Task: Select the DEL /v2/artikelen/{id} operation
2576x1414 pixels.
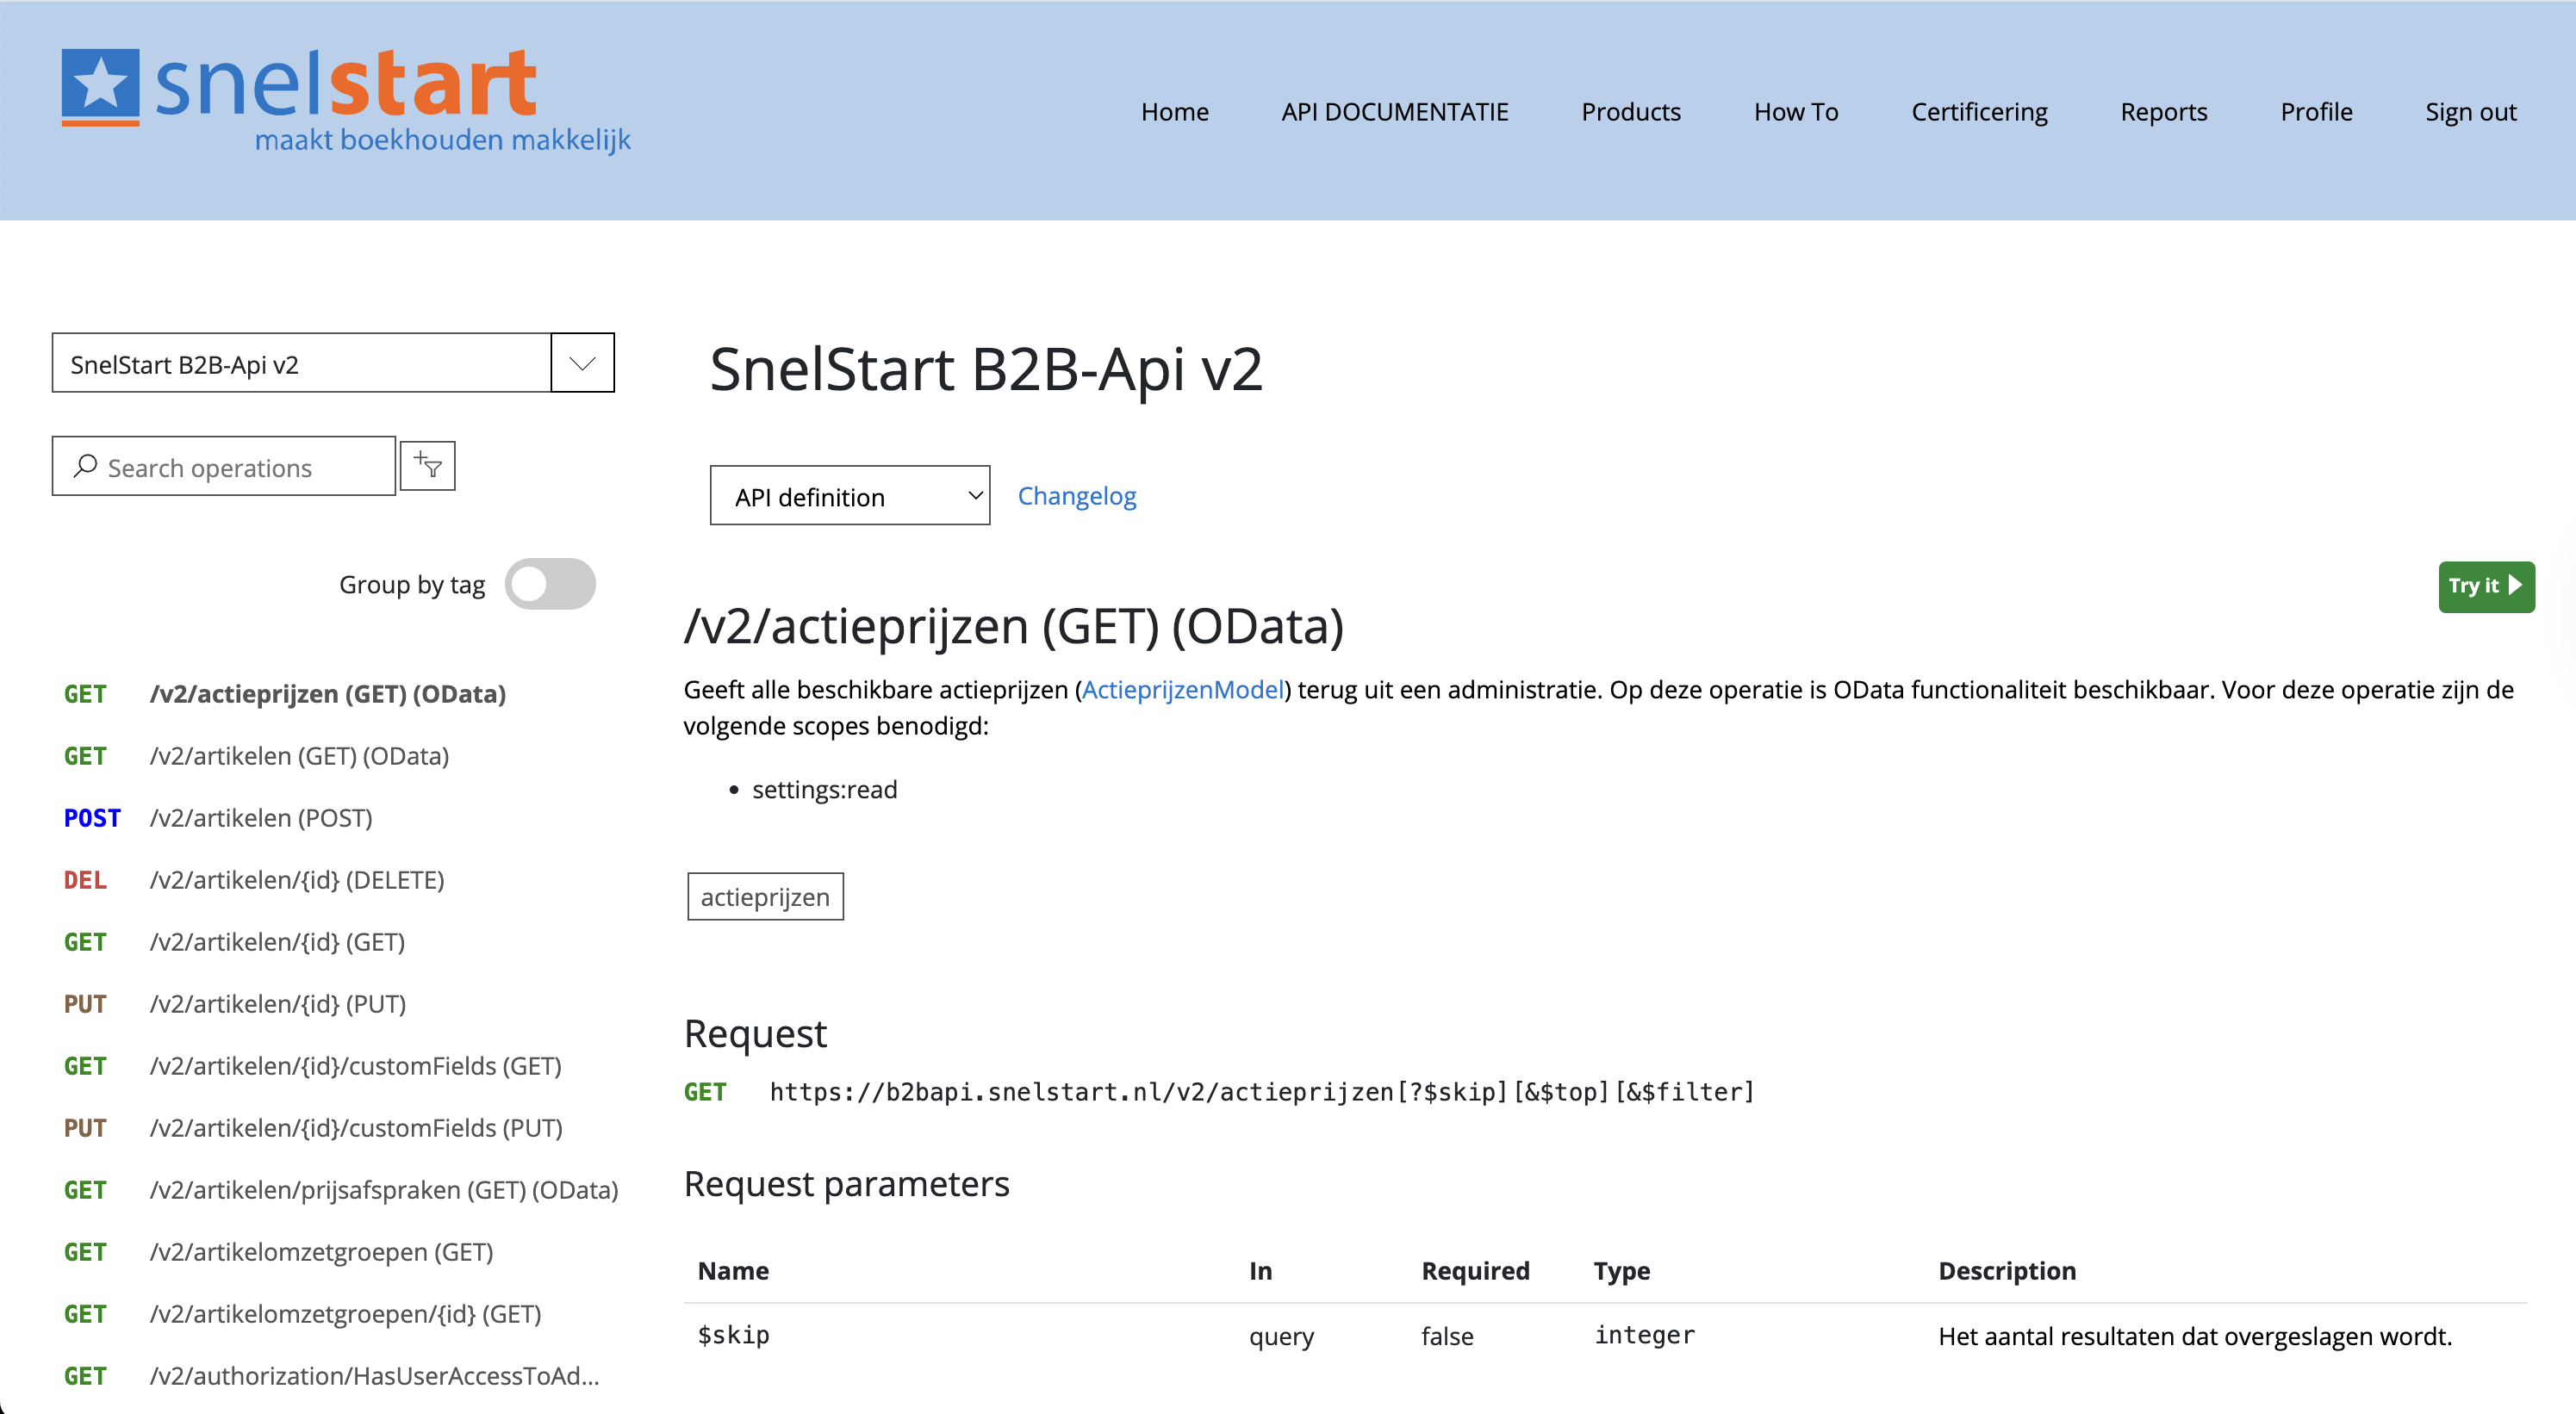Action: [297, 879]
